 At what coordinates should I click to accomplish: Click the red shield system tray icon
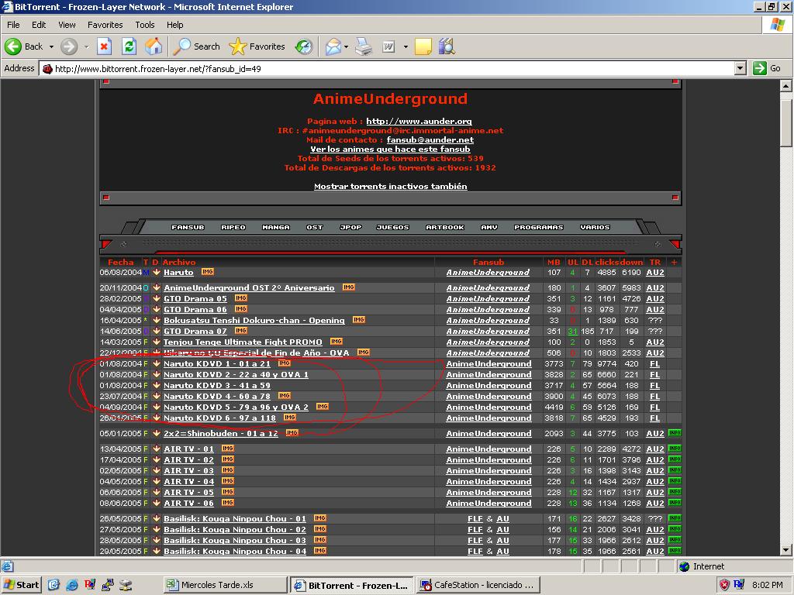[x=725, y=585]
